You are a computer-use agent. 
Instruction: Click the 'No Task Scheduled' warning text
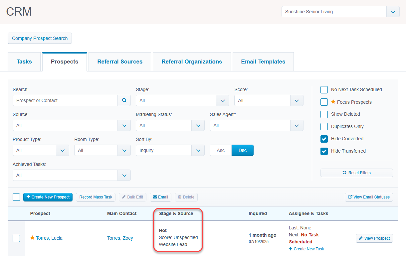point(304,238)
